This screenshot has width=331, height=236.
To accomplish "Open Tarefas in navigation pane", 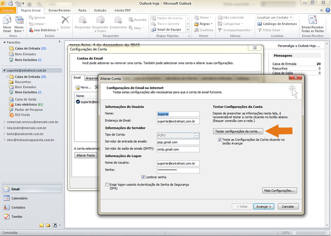I will [x=32, y=217].
